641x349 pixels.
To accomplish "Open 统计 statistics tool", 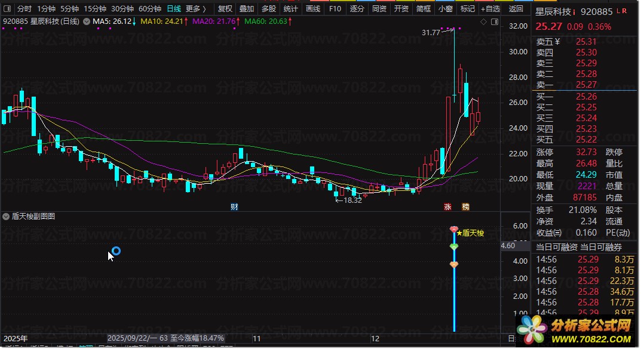I will [x=291, y=8].
